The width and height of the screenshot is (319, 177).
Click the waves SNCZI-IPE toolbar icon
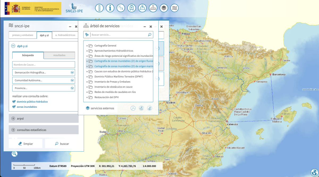coord(174,8)
